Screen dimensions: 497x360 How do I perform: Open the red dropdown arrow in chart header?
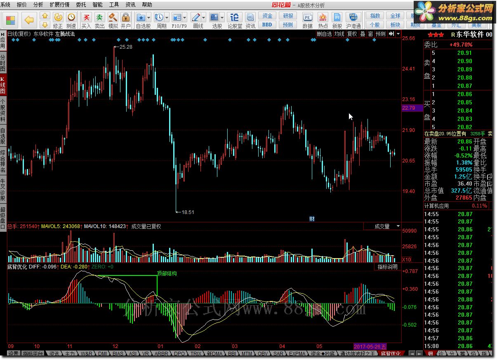pyautogui.click(x=398, y=34)
